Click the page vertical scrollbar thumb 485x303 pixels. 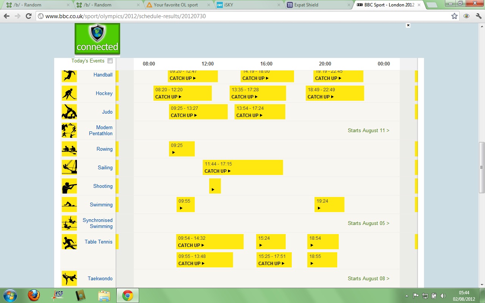pos(482,167)
